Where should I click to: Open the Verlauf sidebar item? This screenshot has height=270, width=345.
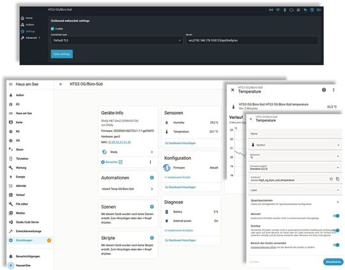[x=29, y=195]
